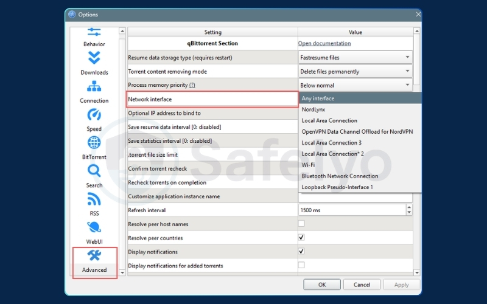The height and width of the screenshot is (304, 487).
Task: Select Recheck torrents on completion row
Action: click(x=212, y=182)
